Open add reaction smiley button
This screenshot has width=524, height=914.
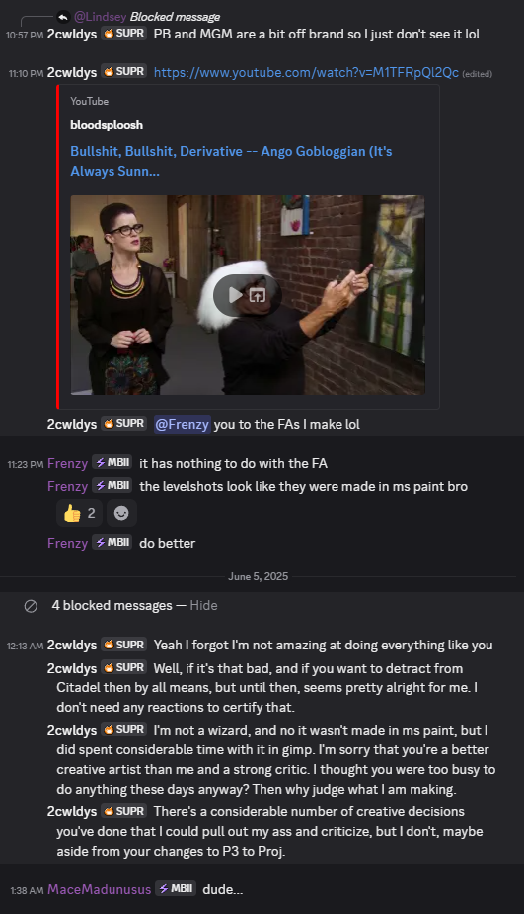click(121, 513)
